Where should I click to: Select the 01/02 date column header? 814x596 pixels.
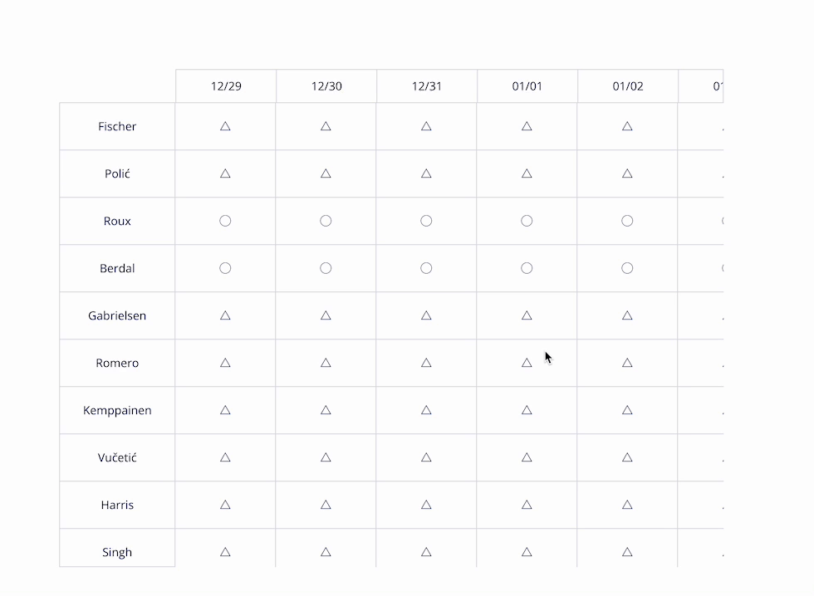pyautogui.click(x=628, y=86)
